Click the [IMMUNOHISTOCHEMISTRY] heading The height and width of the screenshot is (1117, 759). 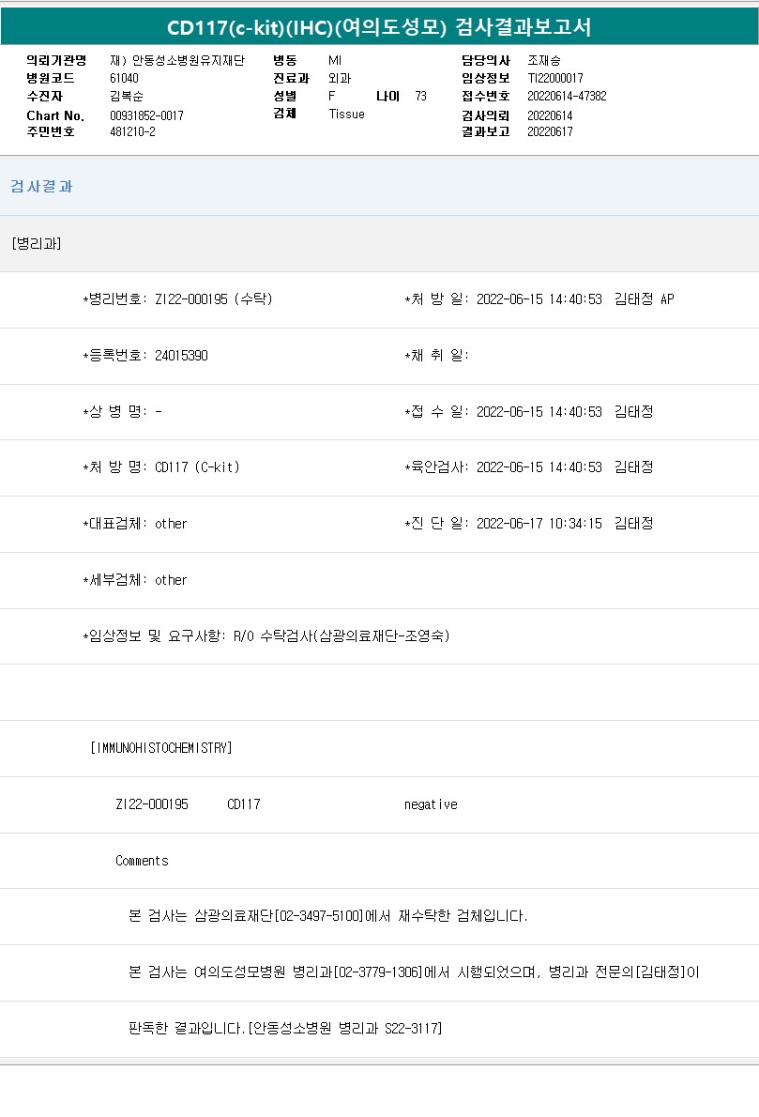[x=160, y=748]
